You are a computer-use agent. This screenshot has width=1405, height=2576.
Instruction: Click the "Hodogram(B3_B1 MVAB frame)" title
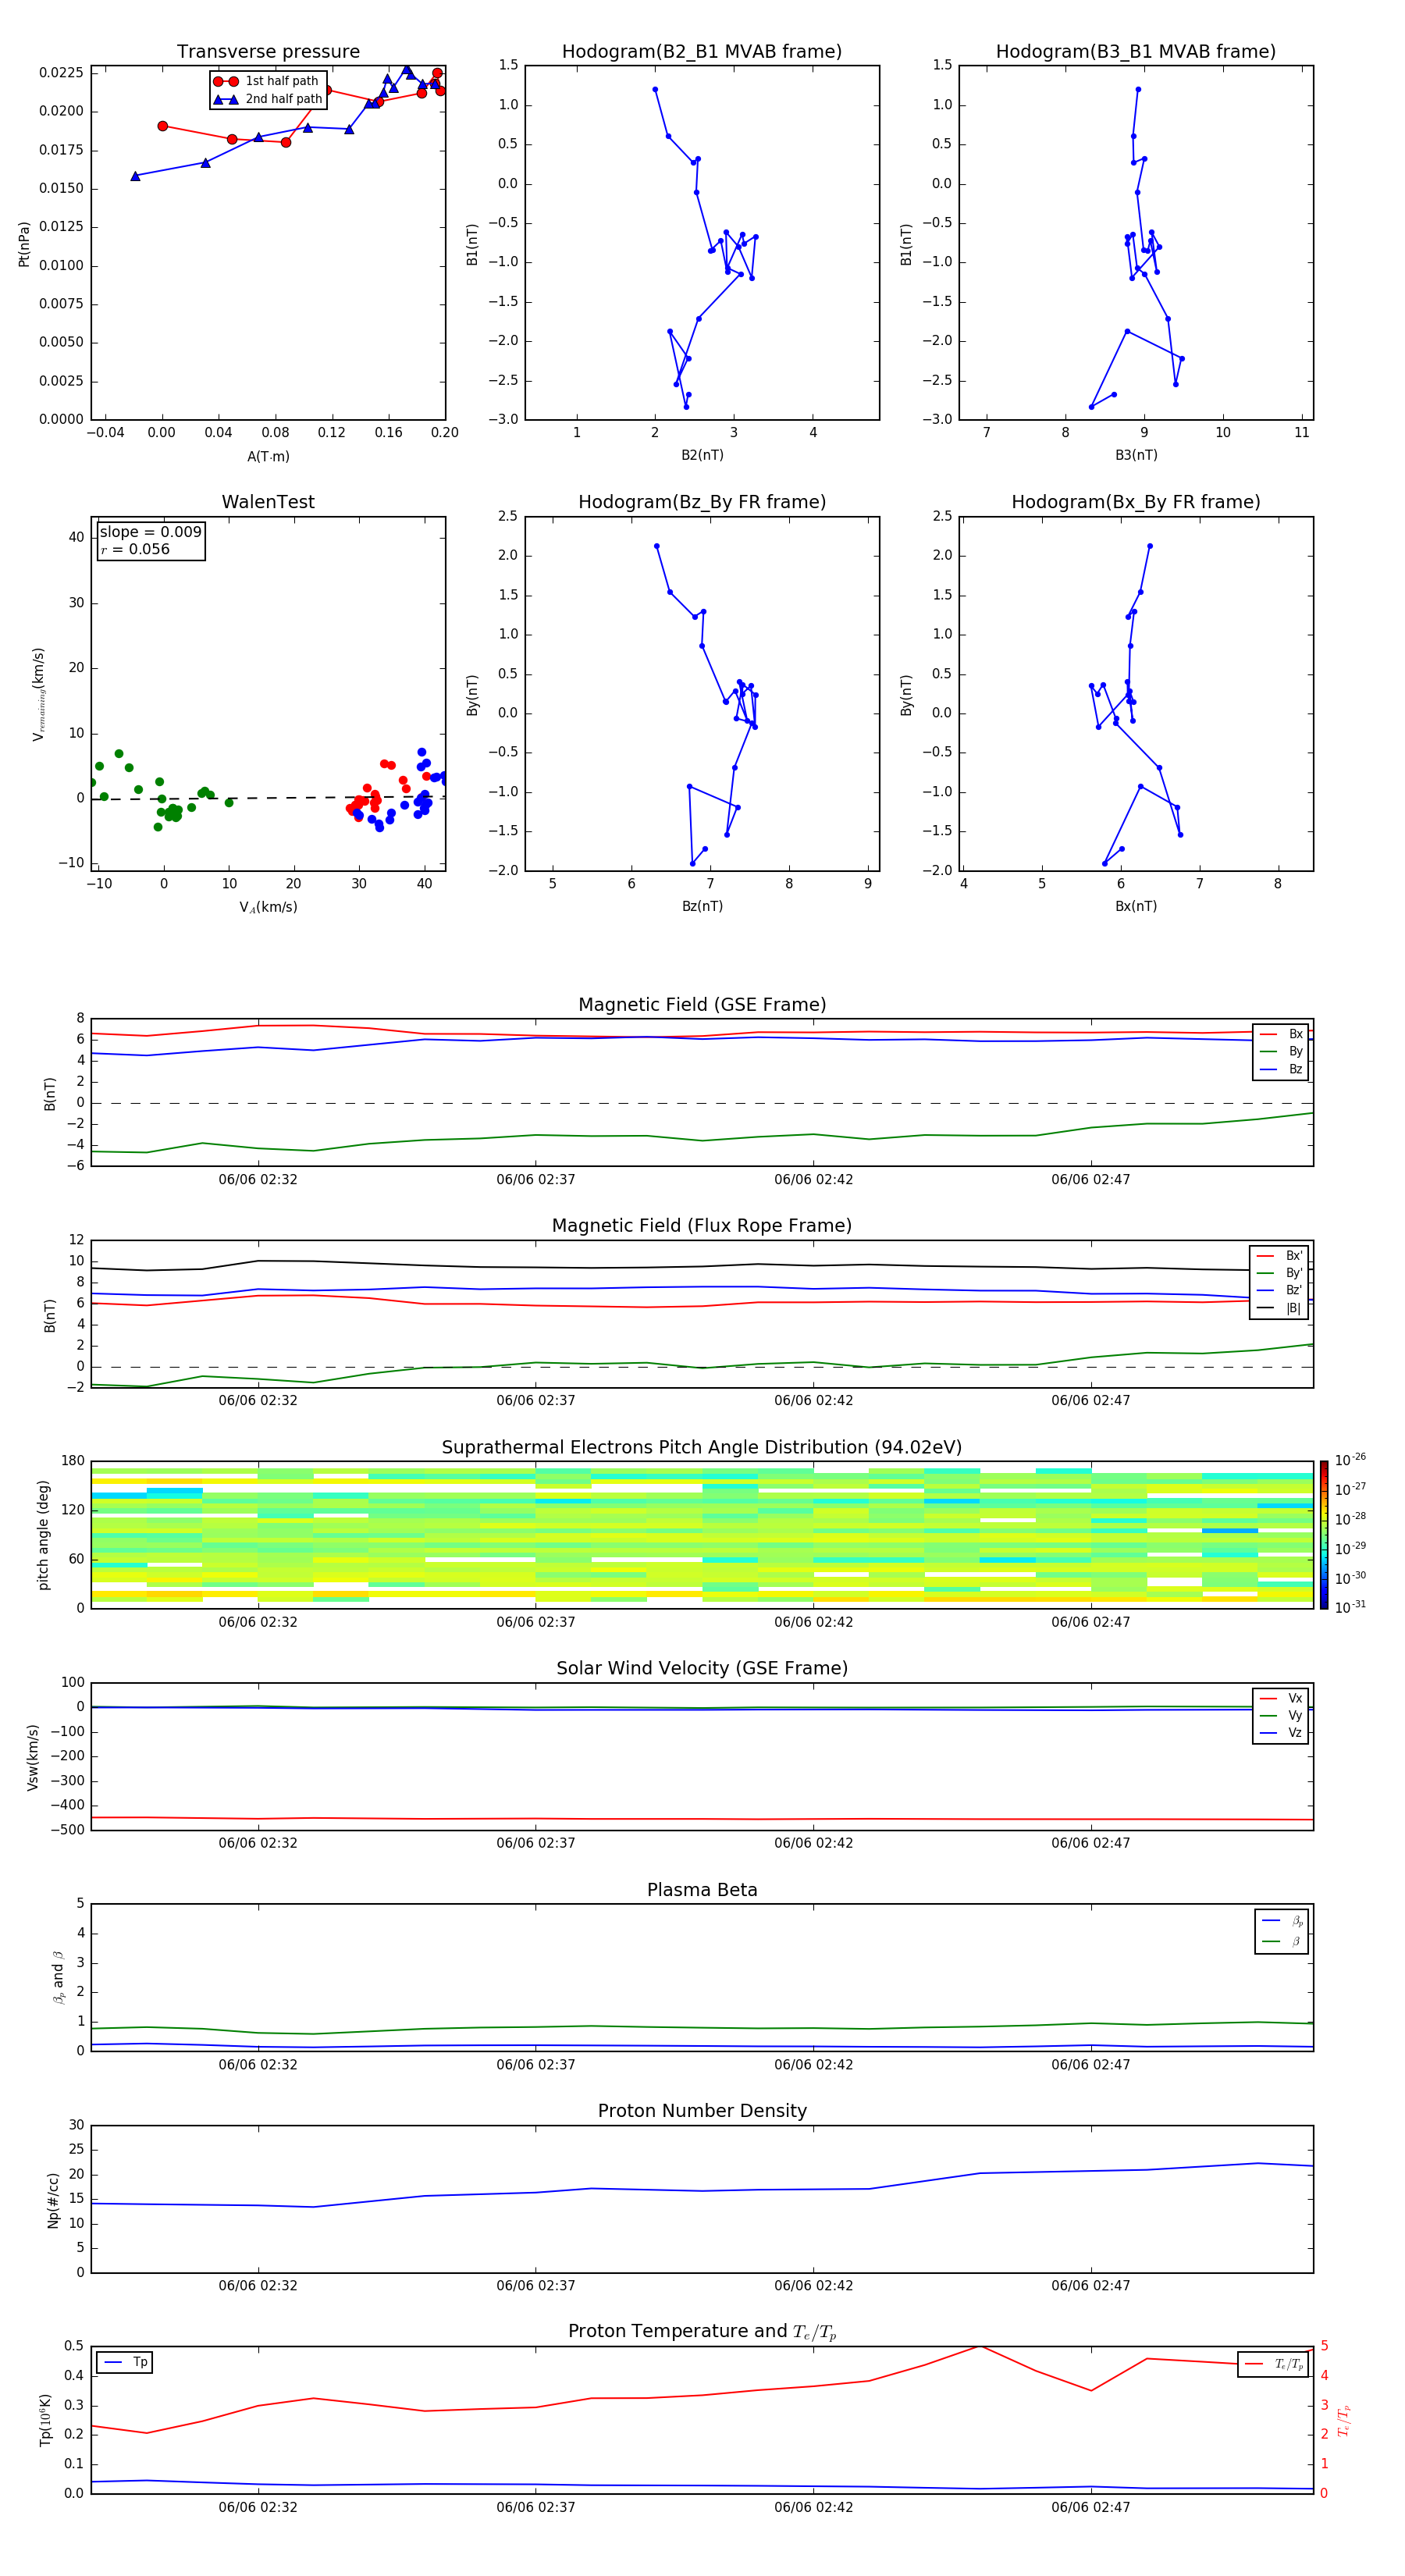(x=1136, y=52)
